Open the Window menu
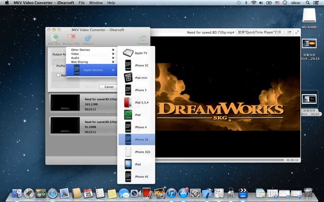324x202 pixels. tap(96, 3)
